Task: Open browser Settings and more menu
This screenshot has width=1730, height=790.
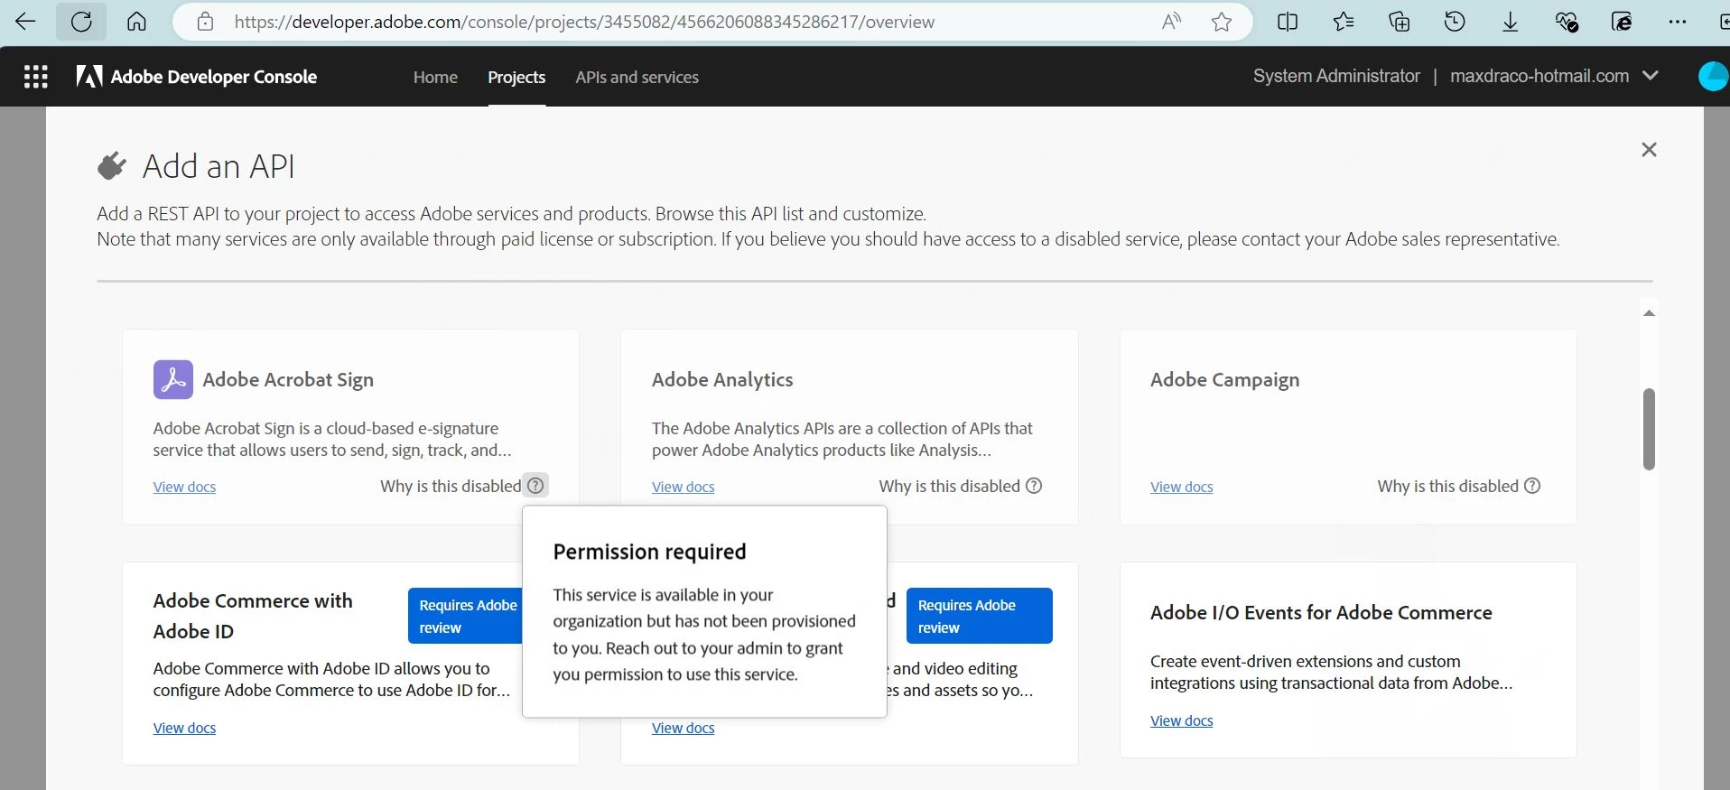Action: (1678, 22)
